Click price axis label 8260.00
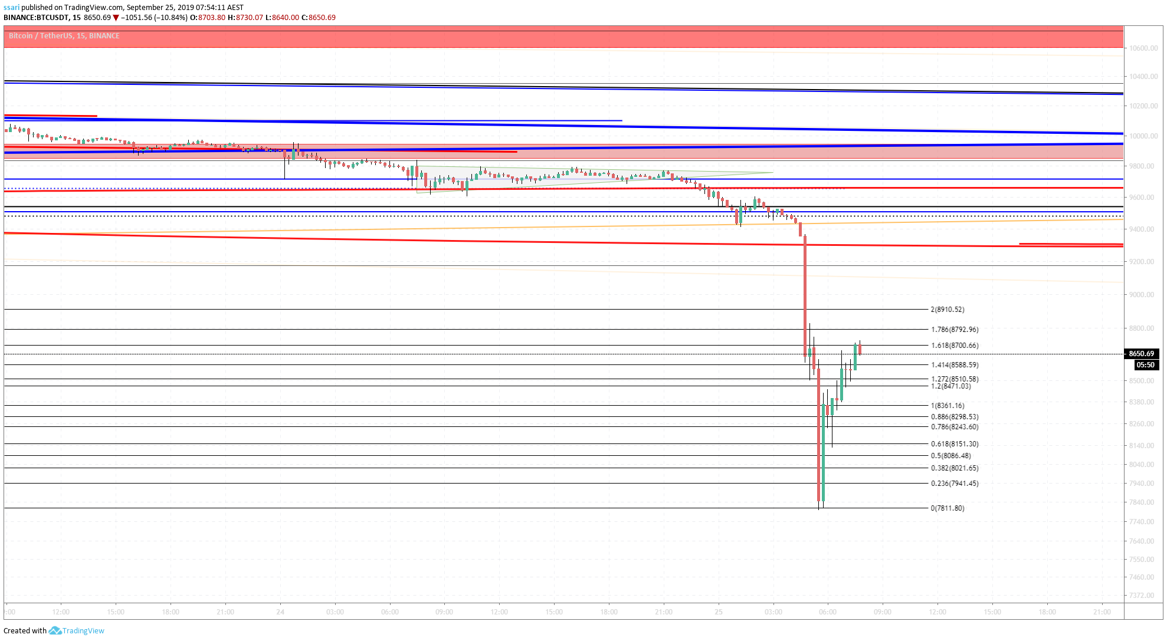 click(x=1142, y=424)
